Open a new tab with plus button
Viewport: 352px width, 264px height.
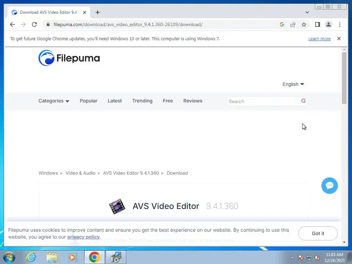97,12
